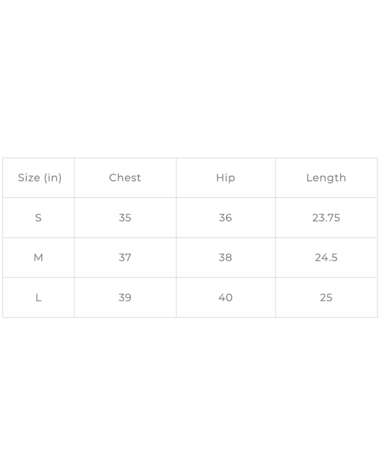Select the Hip column header
379x474 pixels.
(x=225, y=178)
